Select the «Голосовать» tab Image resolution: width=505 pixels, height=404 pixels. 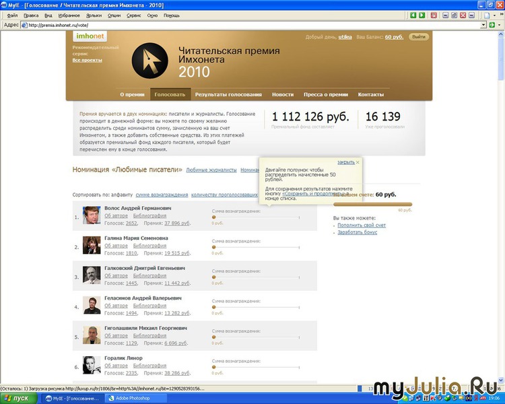[x=170, y=94]
